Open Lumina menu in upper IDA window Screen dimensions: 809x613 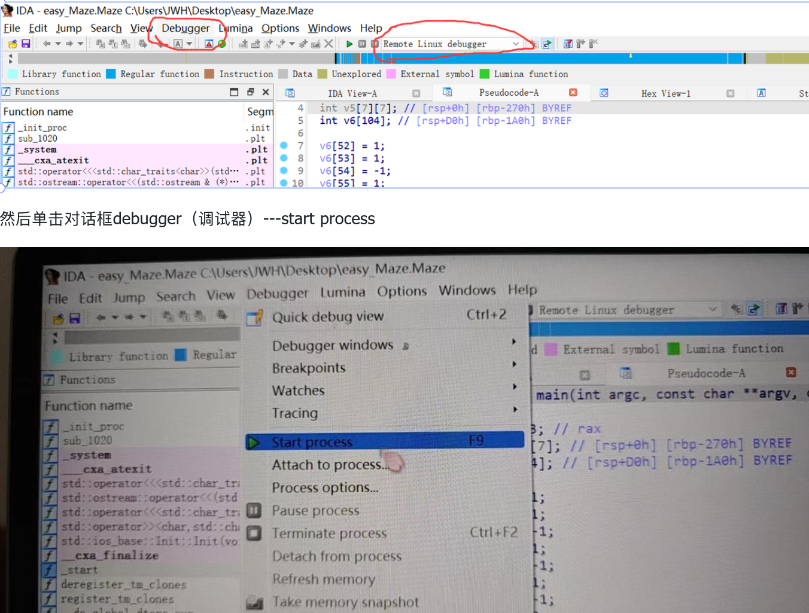click(x=235, y=28)
